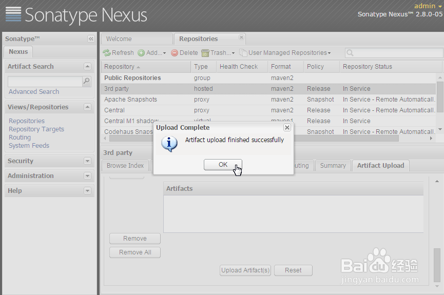Click the repository list vertical scrollbar
Screen dimensions: 444x295
pos(440,97)
